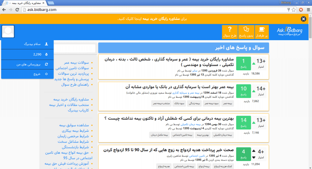Click تامین اجتماعی category link in fourth question
The height and width of the screenshot is (169, 312).
coord(197,156)
